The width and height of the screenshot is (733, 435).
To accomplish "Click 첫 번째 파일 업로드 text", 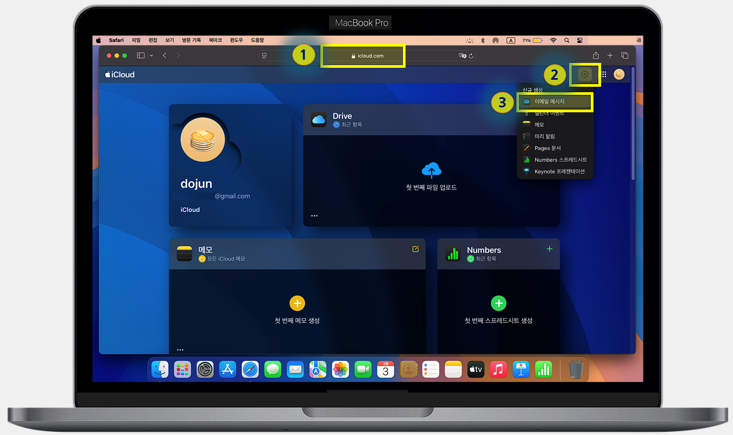I will (432, 188).
